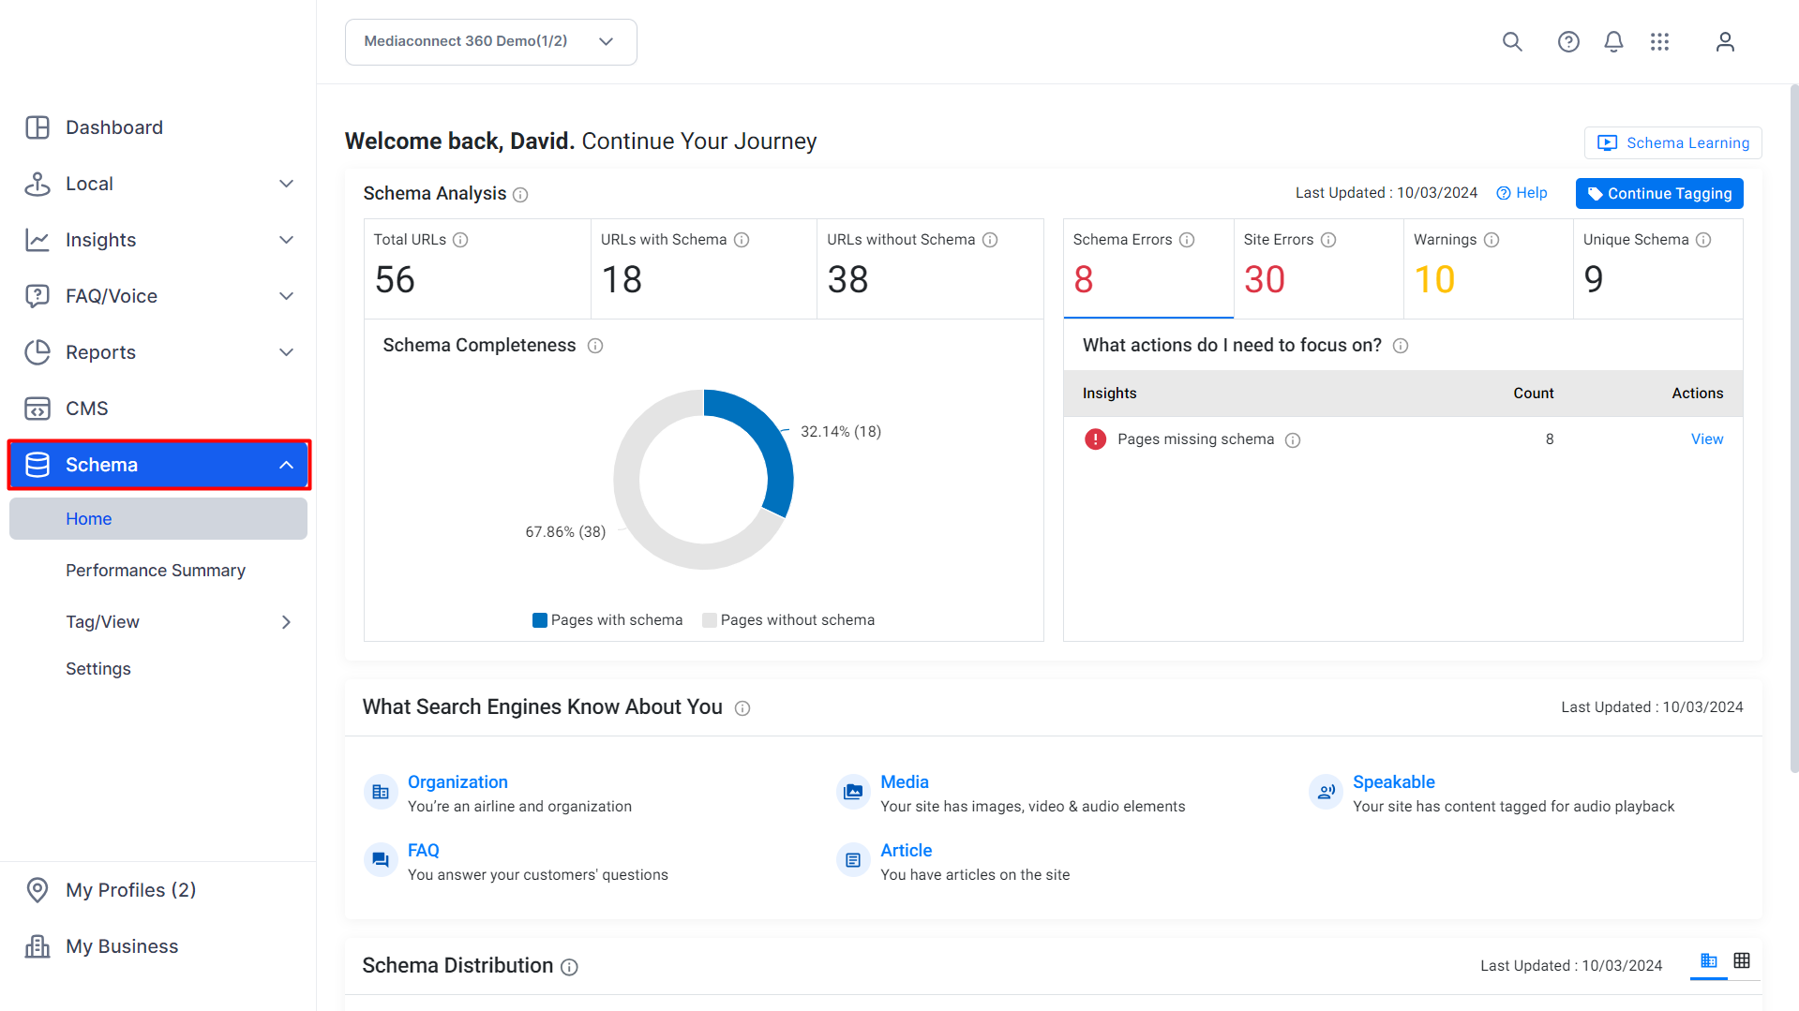
Task: Click the Continue Tagging button
Action: [1659, 194]
